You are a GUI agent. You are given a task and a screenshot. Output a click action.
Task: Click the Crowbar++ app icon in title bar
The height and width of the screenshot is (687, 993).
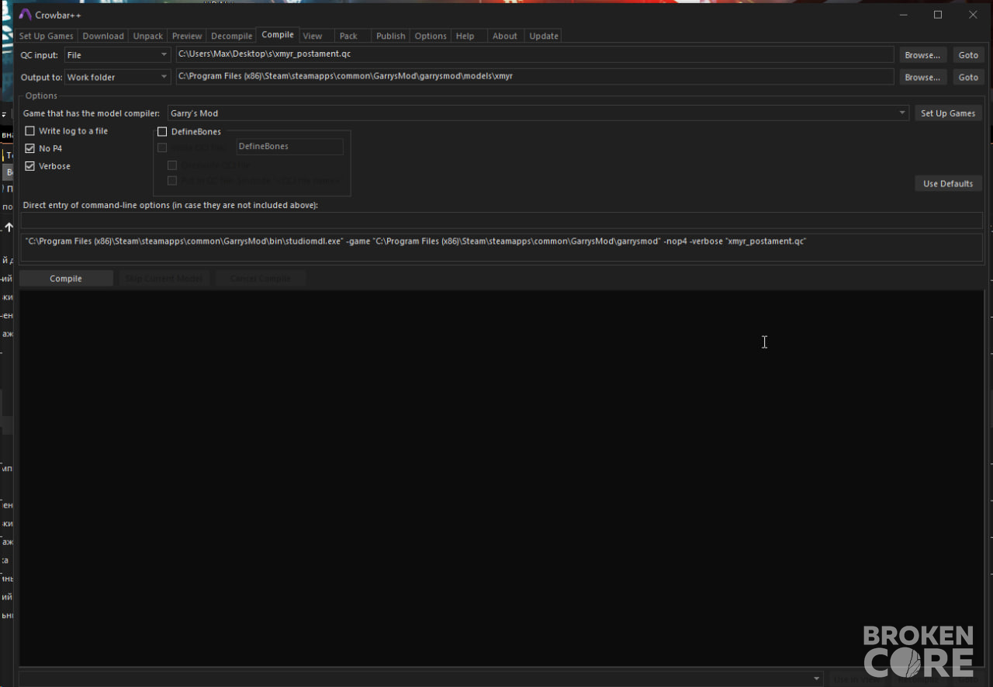25,15
